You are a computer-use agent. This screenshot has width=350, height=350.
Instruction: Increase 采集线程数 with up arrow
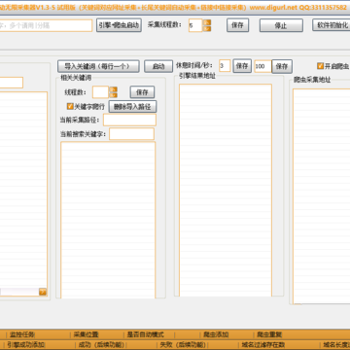pyautogui.click(x=207, y=22)
